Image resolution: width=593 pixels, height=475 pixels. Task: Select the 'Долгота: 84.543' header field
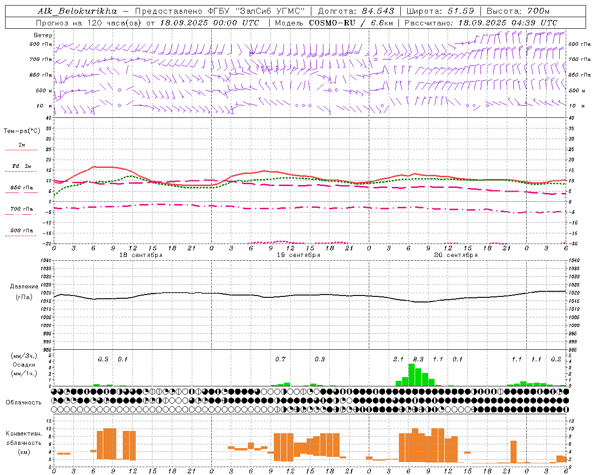356,11
